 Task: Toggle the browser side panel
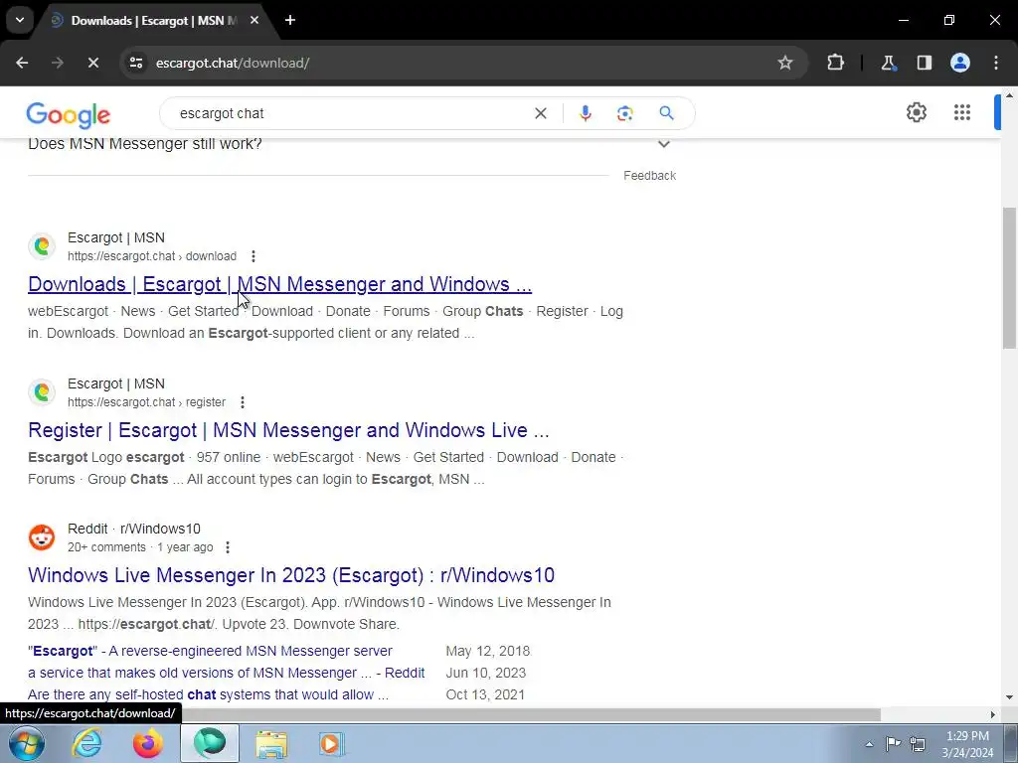(924, 63)
